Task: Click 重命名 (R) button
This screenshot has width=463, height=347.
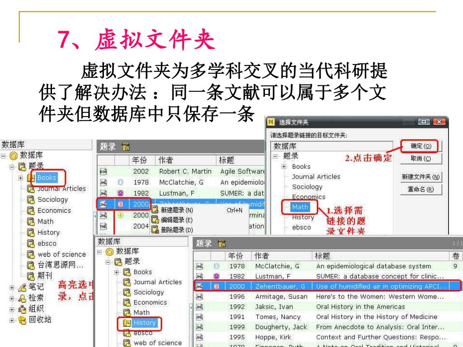Action: click(x=420, y=189)
